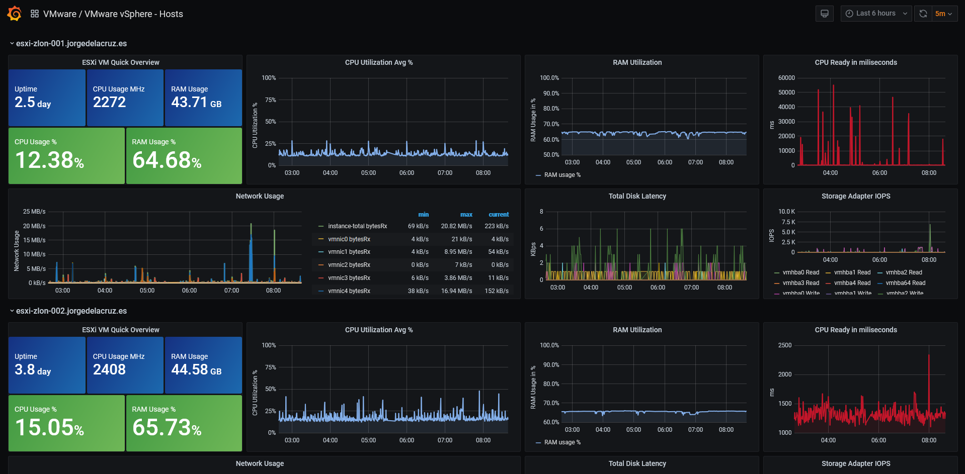The image size is (965, 474).
Task: Click the RAM Usage 44.58 GB stat tile
Action: click(203, 365)
